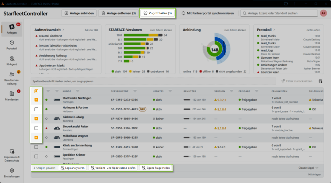Uncheck the Stadtwerke Nürtingen row checkbox

pos(36,100)
